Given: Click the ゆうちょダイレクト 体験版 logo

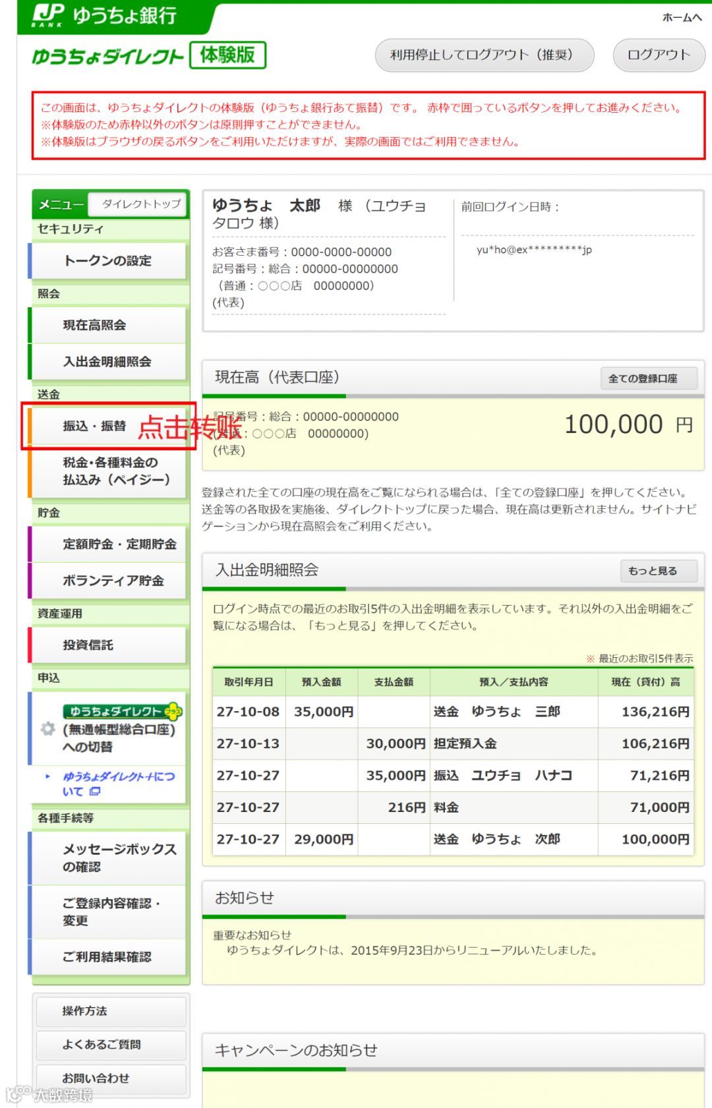Looking at the screenshot, I should (149, 55).
